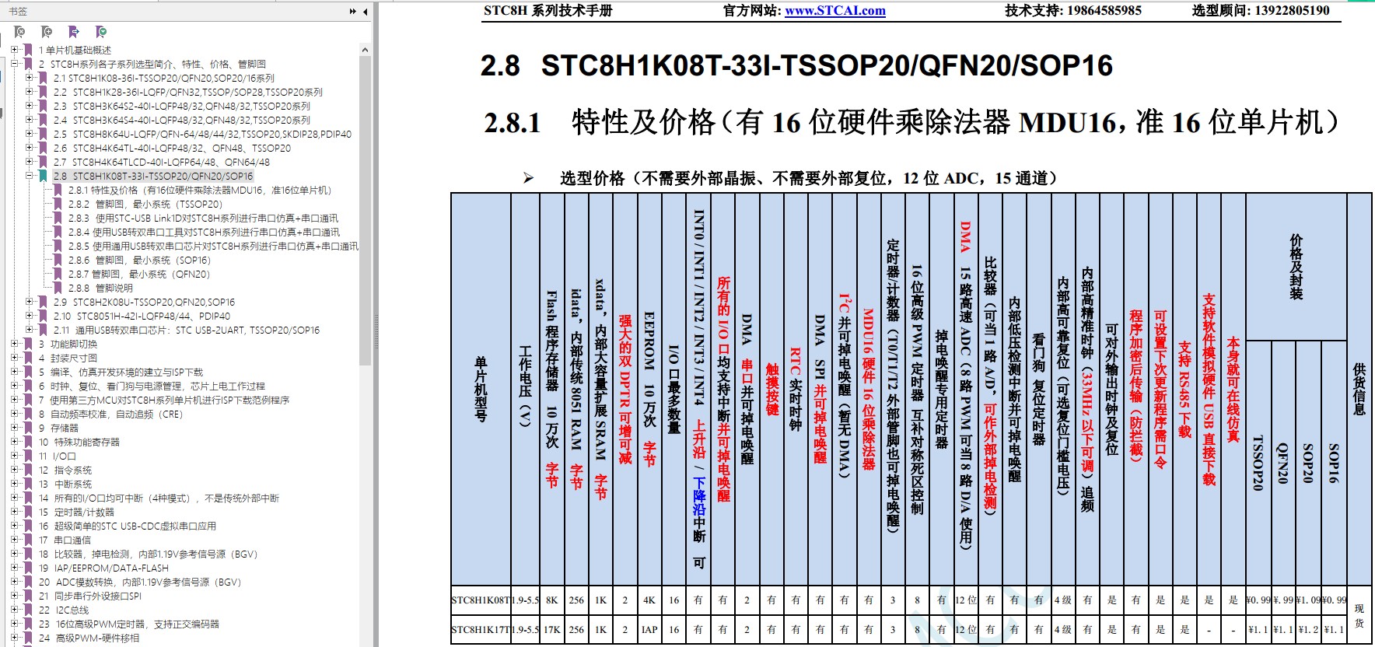Click the bookmark icon with blue arrow

coord(74,32)
